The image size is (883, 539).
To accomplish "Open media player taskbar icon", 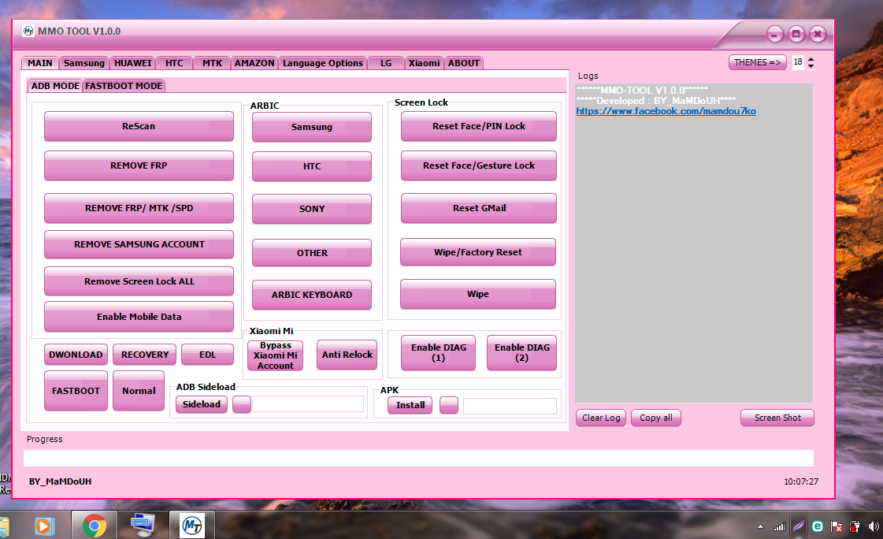I will pos(44,526).
